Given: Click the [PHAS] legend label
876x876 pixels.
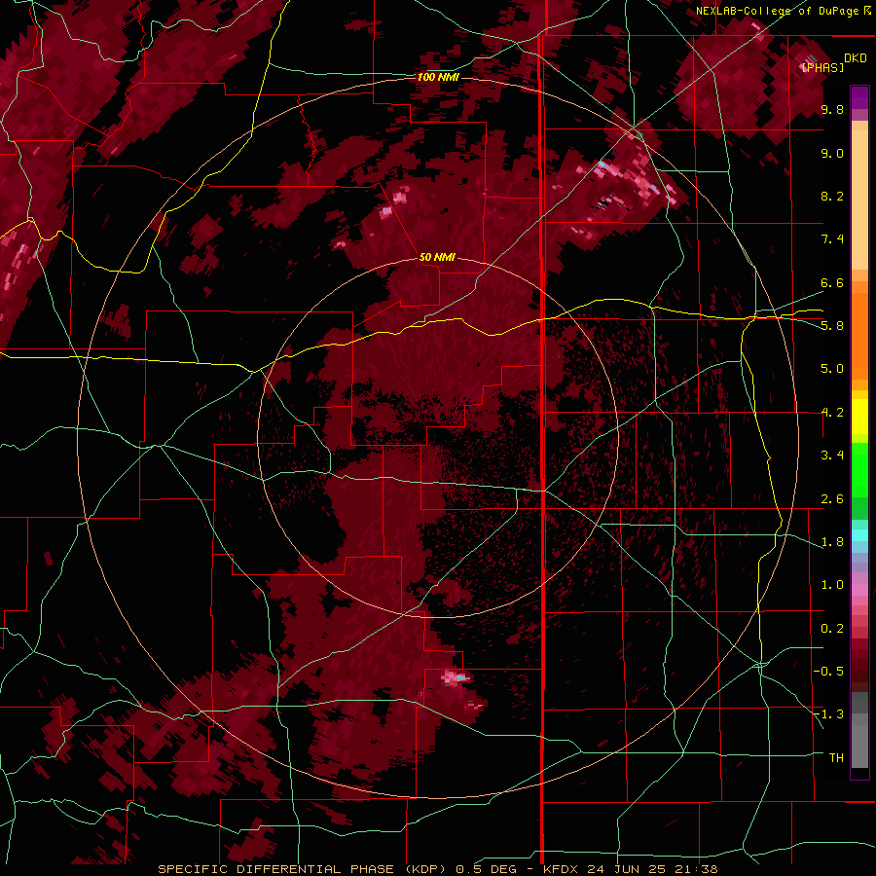Looking at the screenshot, I should tap(822, 67).
